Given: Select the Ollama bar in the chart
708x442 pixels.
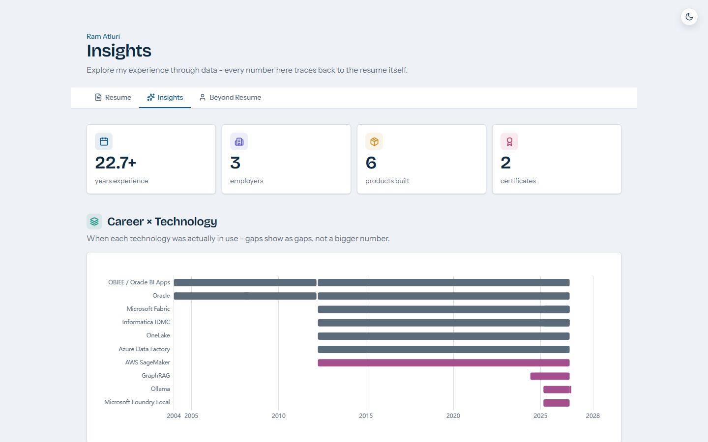Looking at the screenshot, I should click(557, 389).
